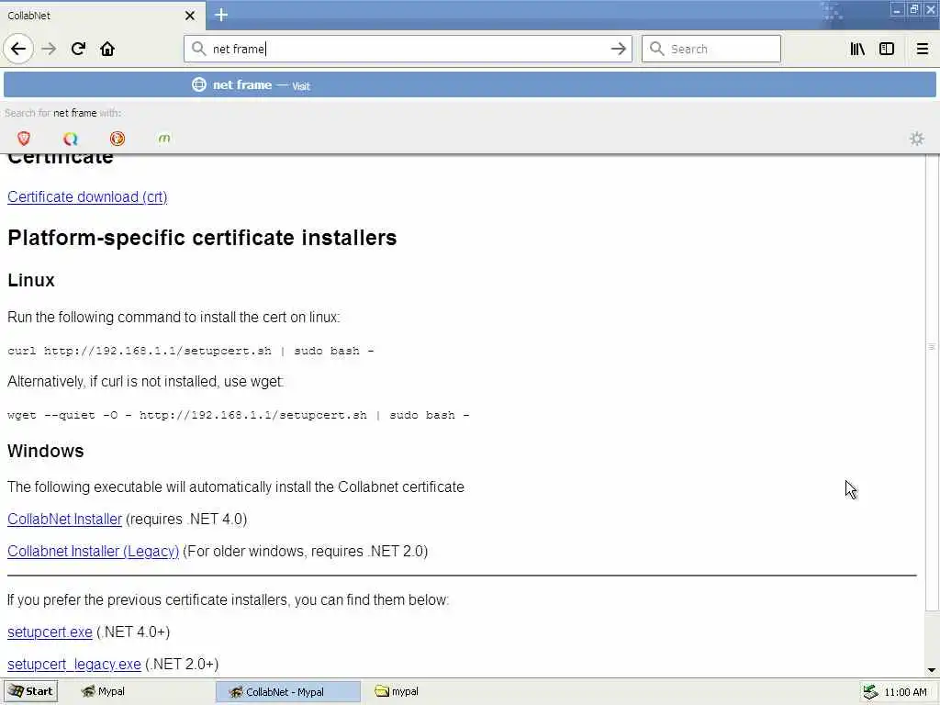Open a new tab
940x705 pixels.
click(x=221, y=15)
